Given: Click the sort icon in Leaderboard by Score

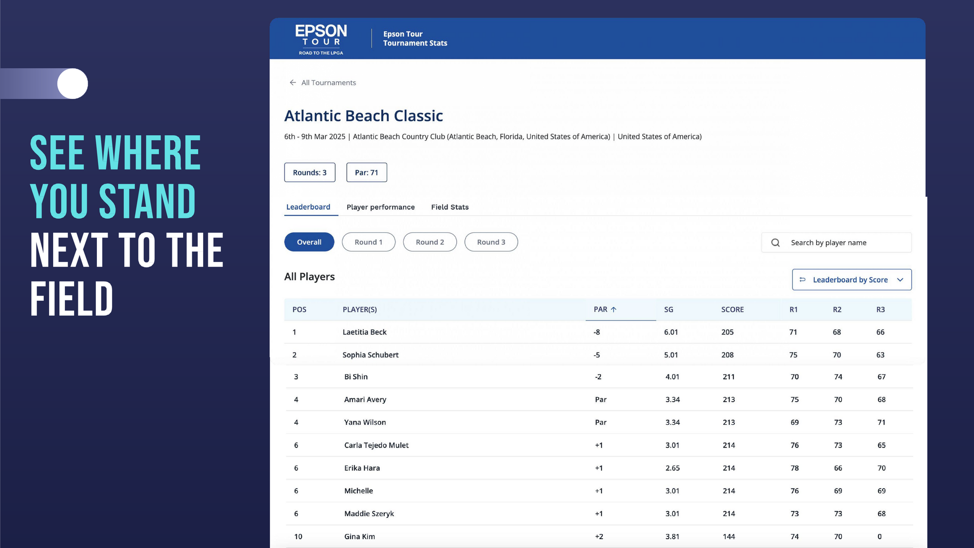Looking at the screenshot, I should (x=803, y=280).
